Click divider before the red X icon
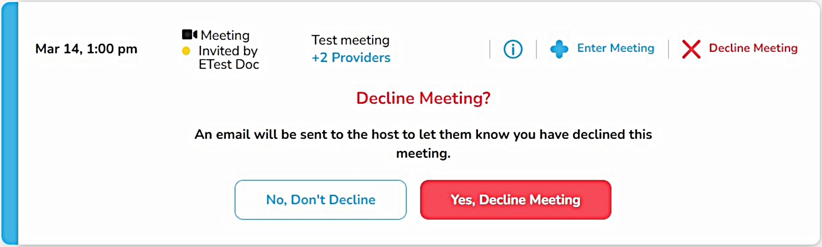822x247 pixels. point(668,49)
